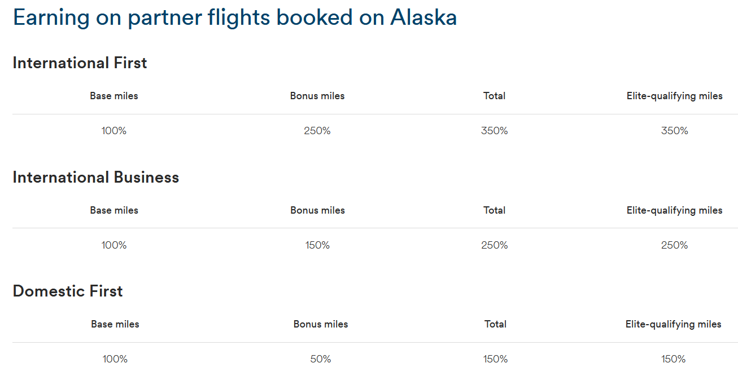Select 350% Total value in International First
This screenshot has height=385, width=738.
(x=494, y=131)
